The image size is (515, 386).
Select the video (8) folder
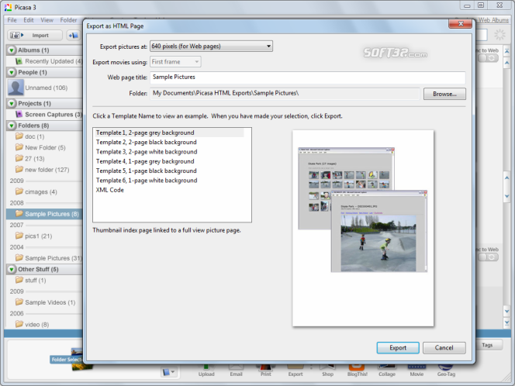tap(33, 325)
